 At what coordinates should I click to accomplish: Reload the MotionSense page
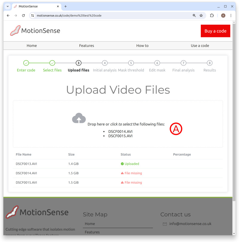pyautogui.click(x=23, y=16)
